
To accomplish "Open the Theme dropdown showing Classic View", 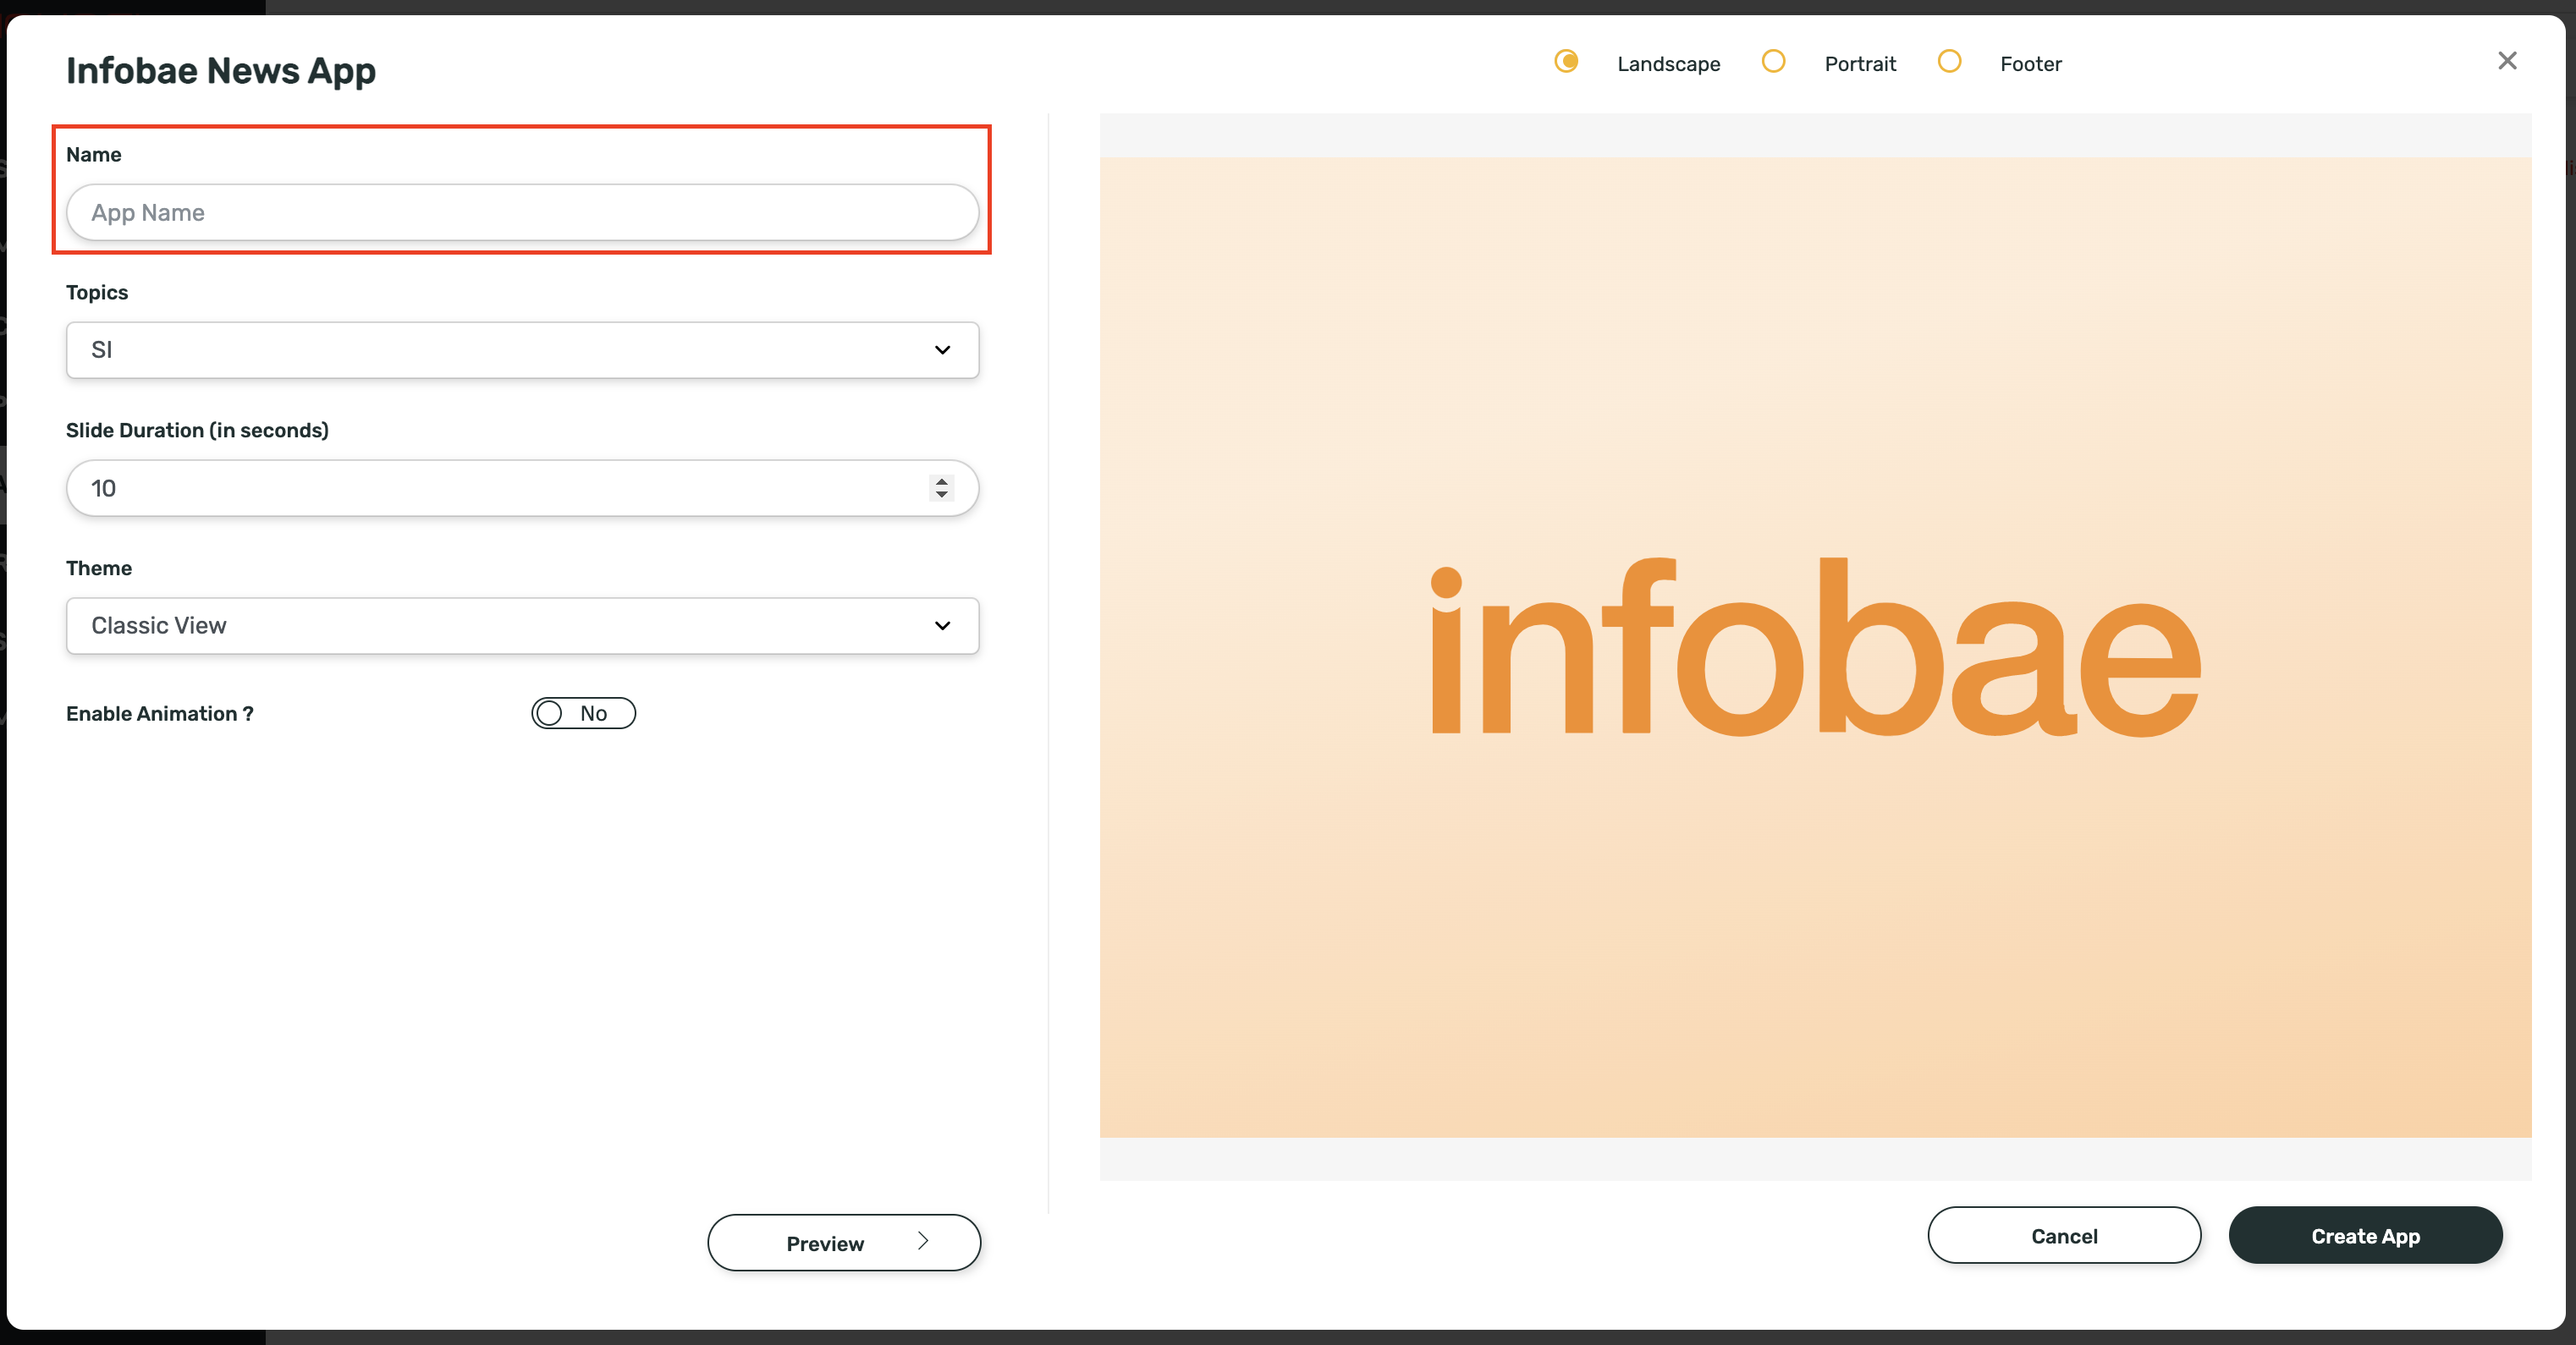I will coord(522,625).
